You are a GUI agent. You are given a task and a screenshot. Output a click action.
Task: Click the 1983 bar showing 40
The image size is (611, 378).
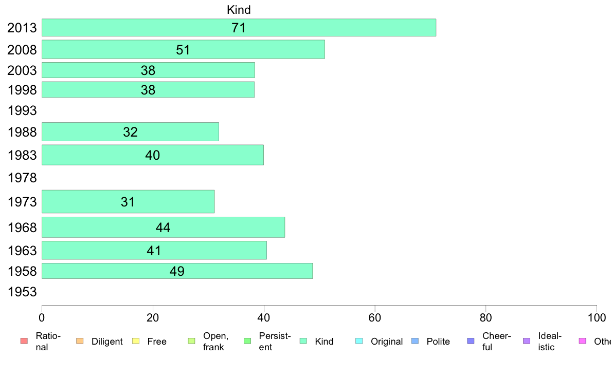click(x=152, y=155)
